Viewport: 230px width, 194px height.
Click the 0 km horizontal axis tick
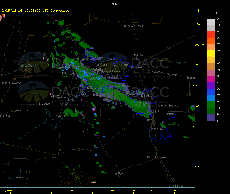click(30, 190)
